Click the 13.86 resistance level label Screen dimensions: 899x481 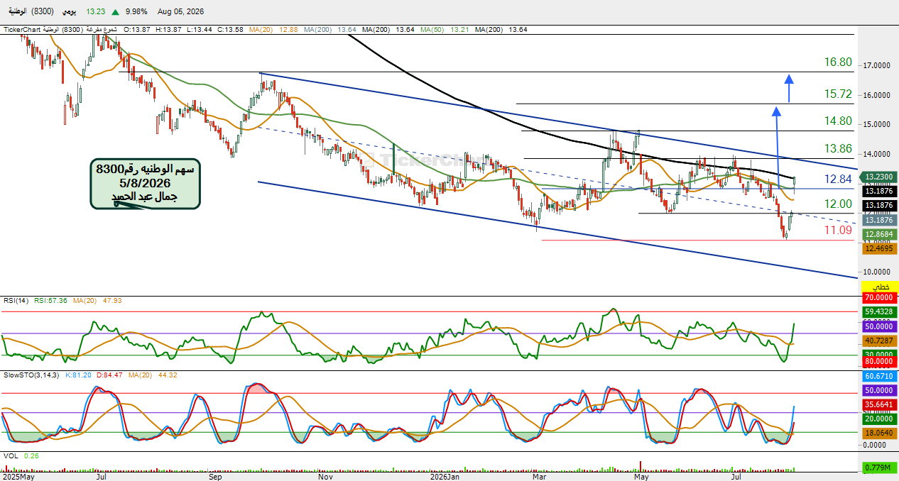838,149
